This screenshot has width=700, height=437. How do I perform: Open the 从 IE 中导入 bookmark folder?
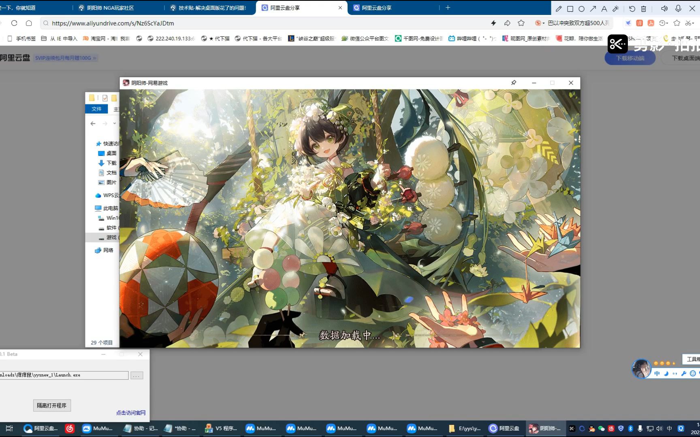[59, 38]
